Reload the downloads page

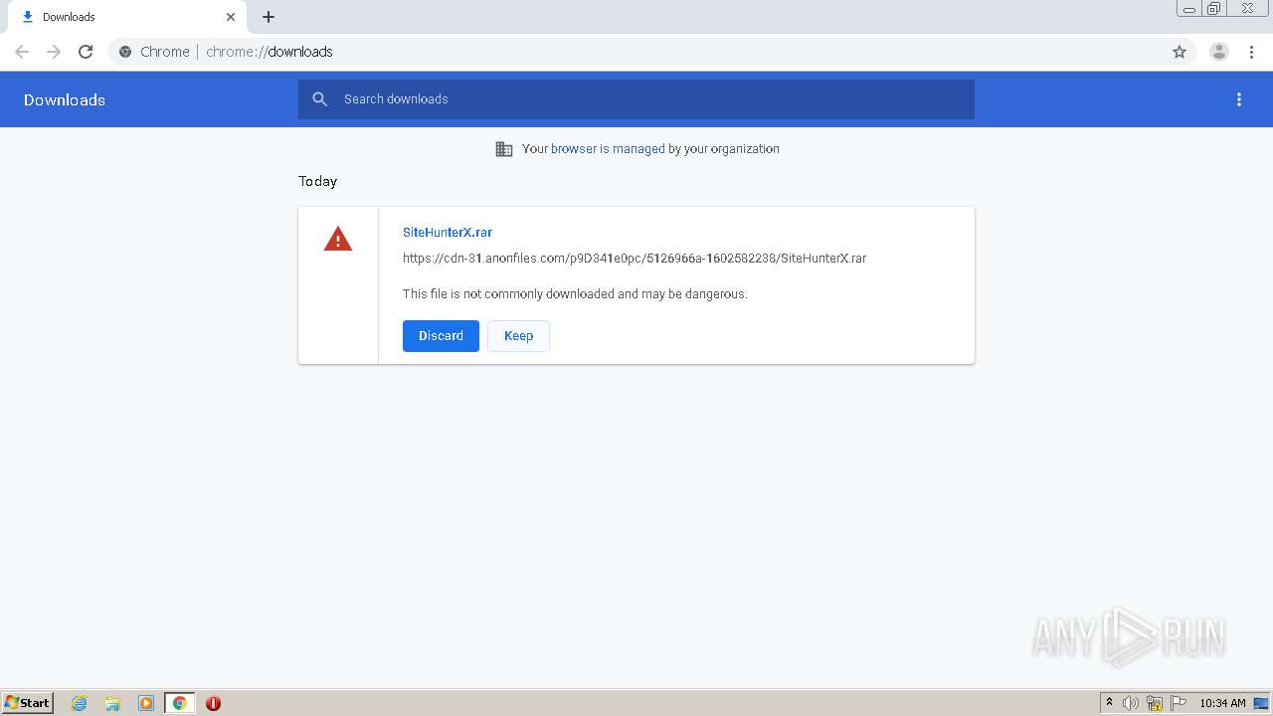coord(86,52)
